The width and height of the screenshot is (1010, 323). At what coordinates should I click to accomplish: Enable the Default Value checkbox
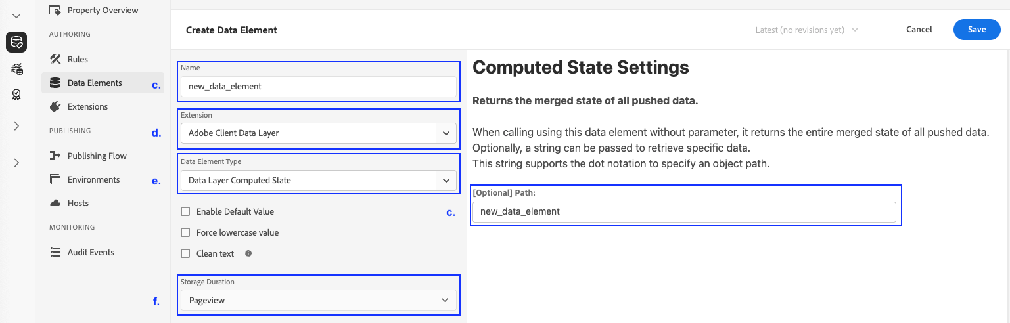[x=185, y=211]
